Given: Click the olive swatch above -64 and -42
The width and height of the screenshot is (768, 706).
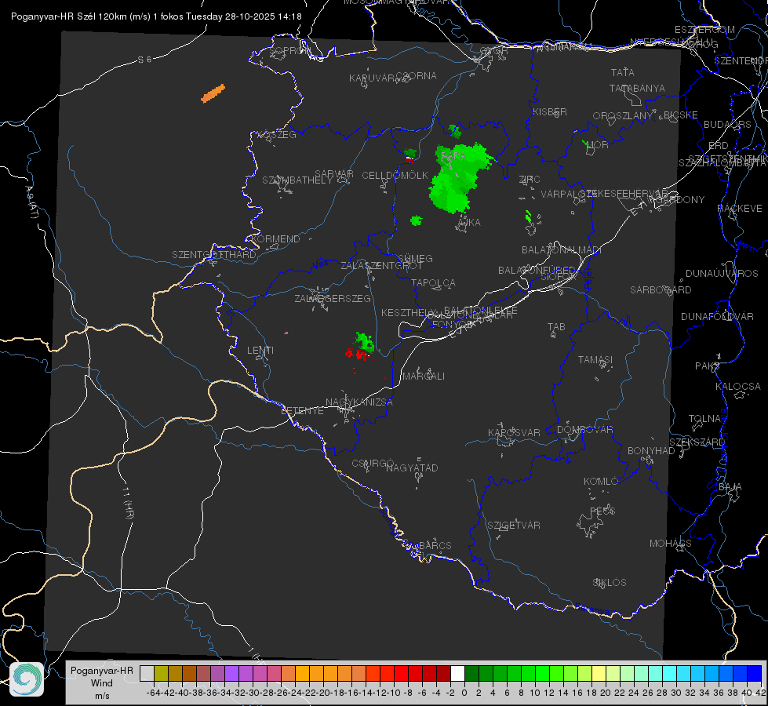Looking at the screenshot, I should 161,673.
